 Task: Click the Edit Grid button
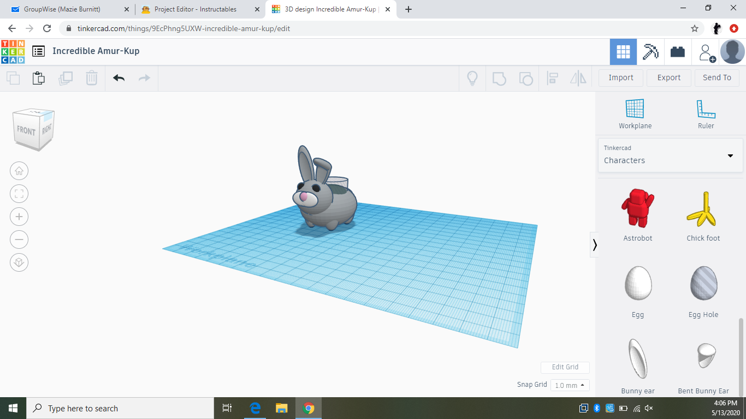pyautogui.click(x=565, y=367)
